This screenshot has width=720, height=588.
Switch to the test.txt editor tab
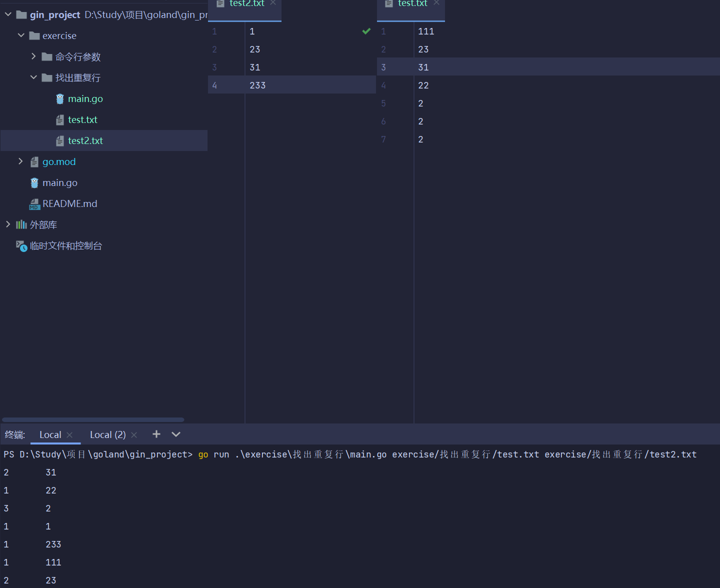pyautogui.click(x=412, y=4)
